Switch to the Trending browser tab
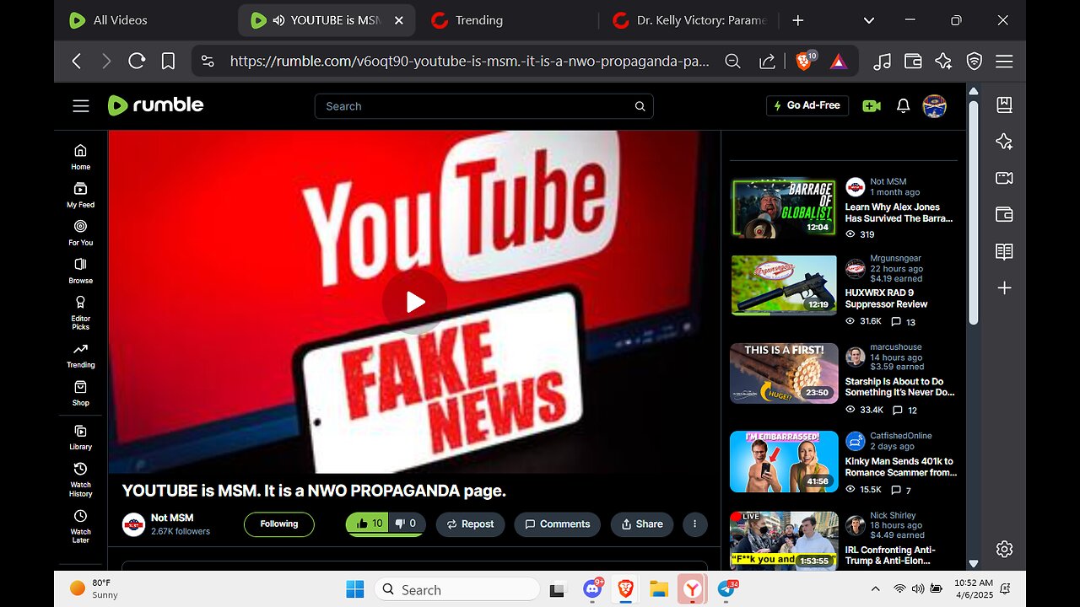Screen dimensions: 1080x607 coord(478,20)
